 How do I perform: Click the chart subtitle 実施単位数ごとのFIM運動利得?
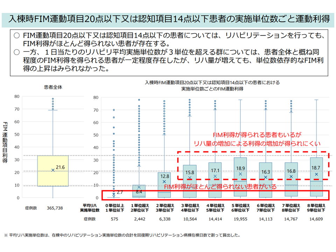[x=212, y=89]
